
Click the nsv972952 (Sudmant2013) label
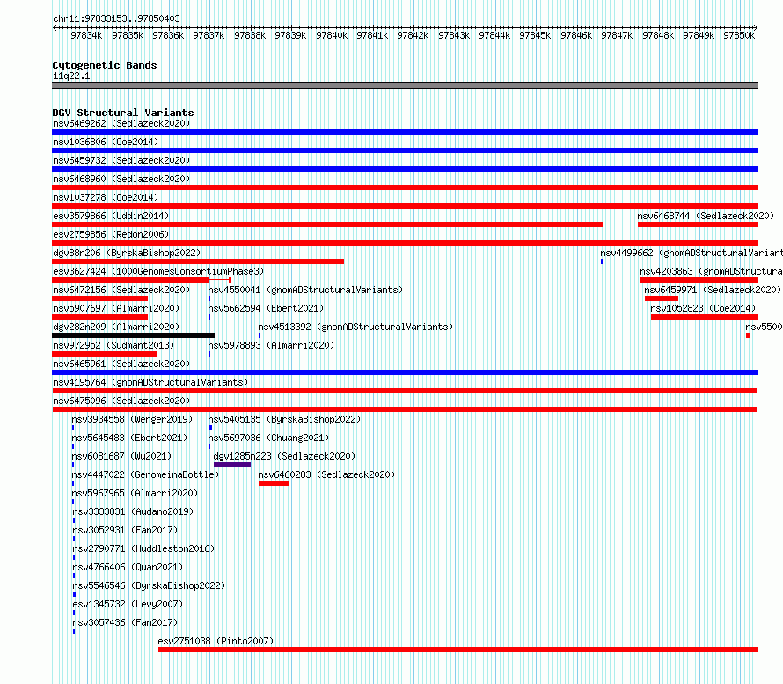pos(113,345)
